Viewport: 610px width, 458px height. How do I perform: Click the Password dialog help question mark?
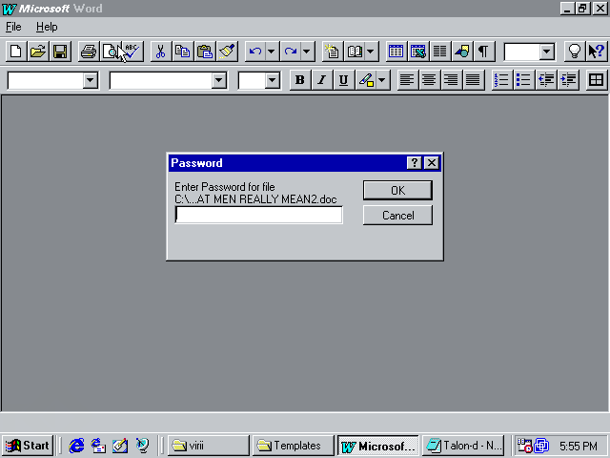(x=415, y=162)
